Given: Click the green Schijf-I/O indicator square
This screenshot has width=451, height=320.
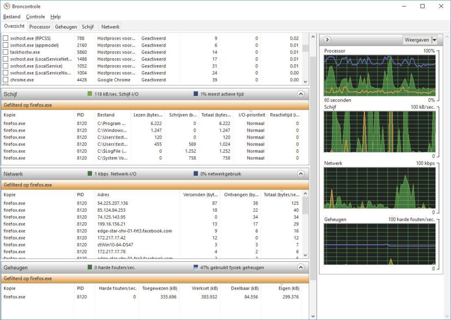Looking at the screenshot, I should 90,94.
